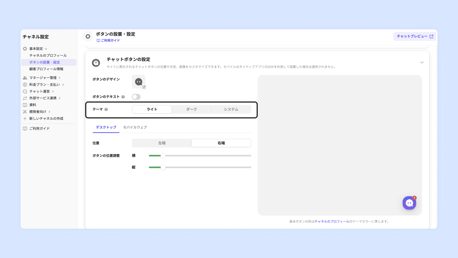Follow the チャネルのプロフィール link below preview

click(x=332, y=222)
